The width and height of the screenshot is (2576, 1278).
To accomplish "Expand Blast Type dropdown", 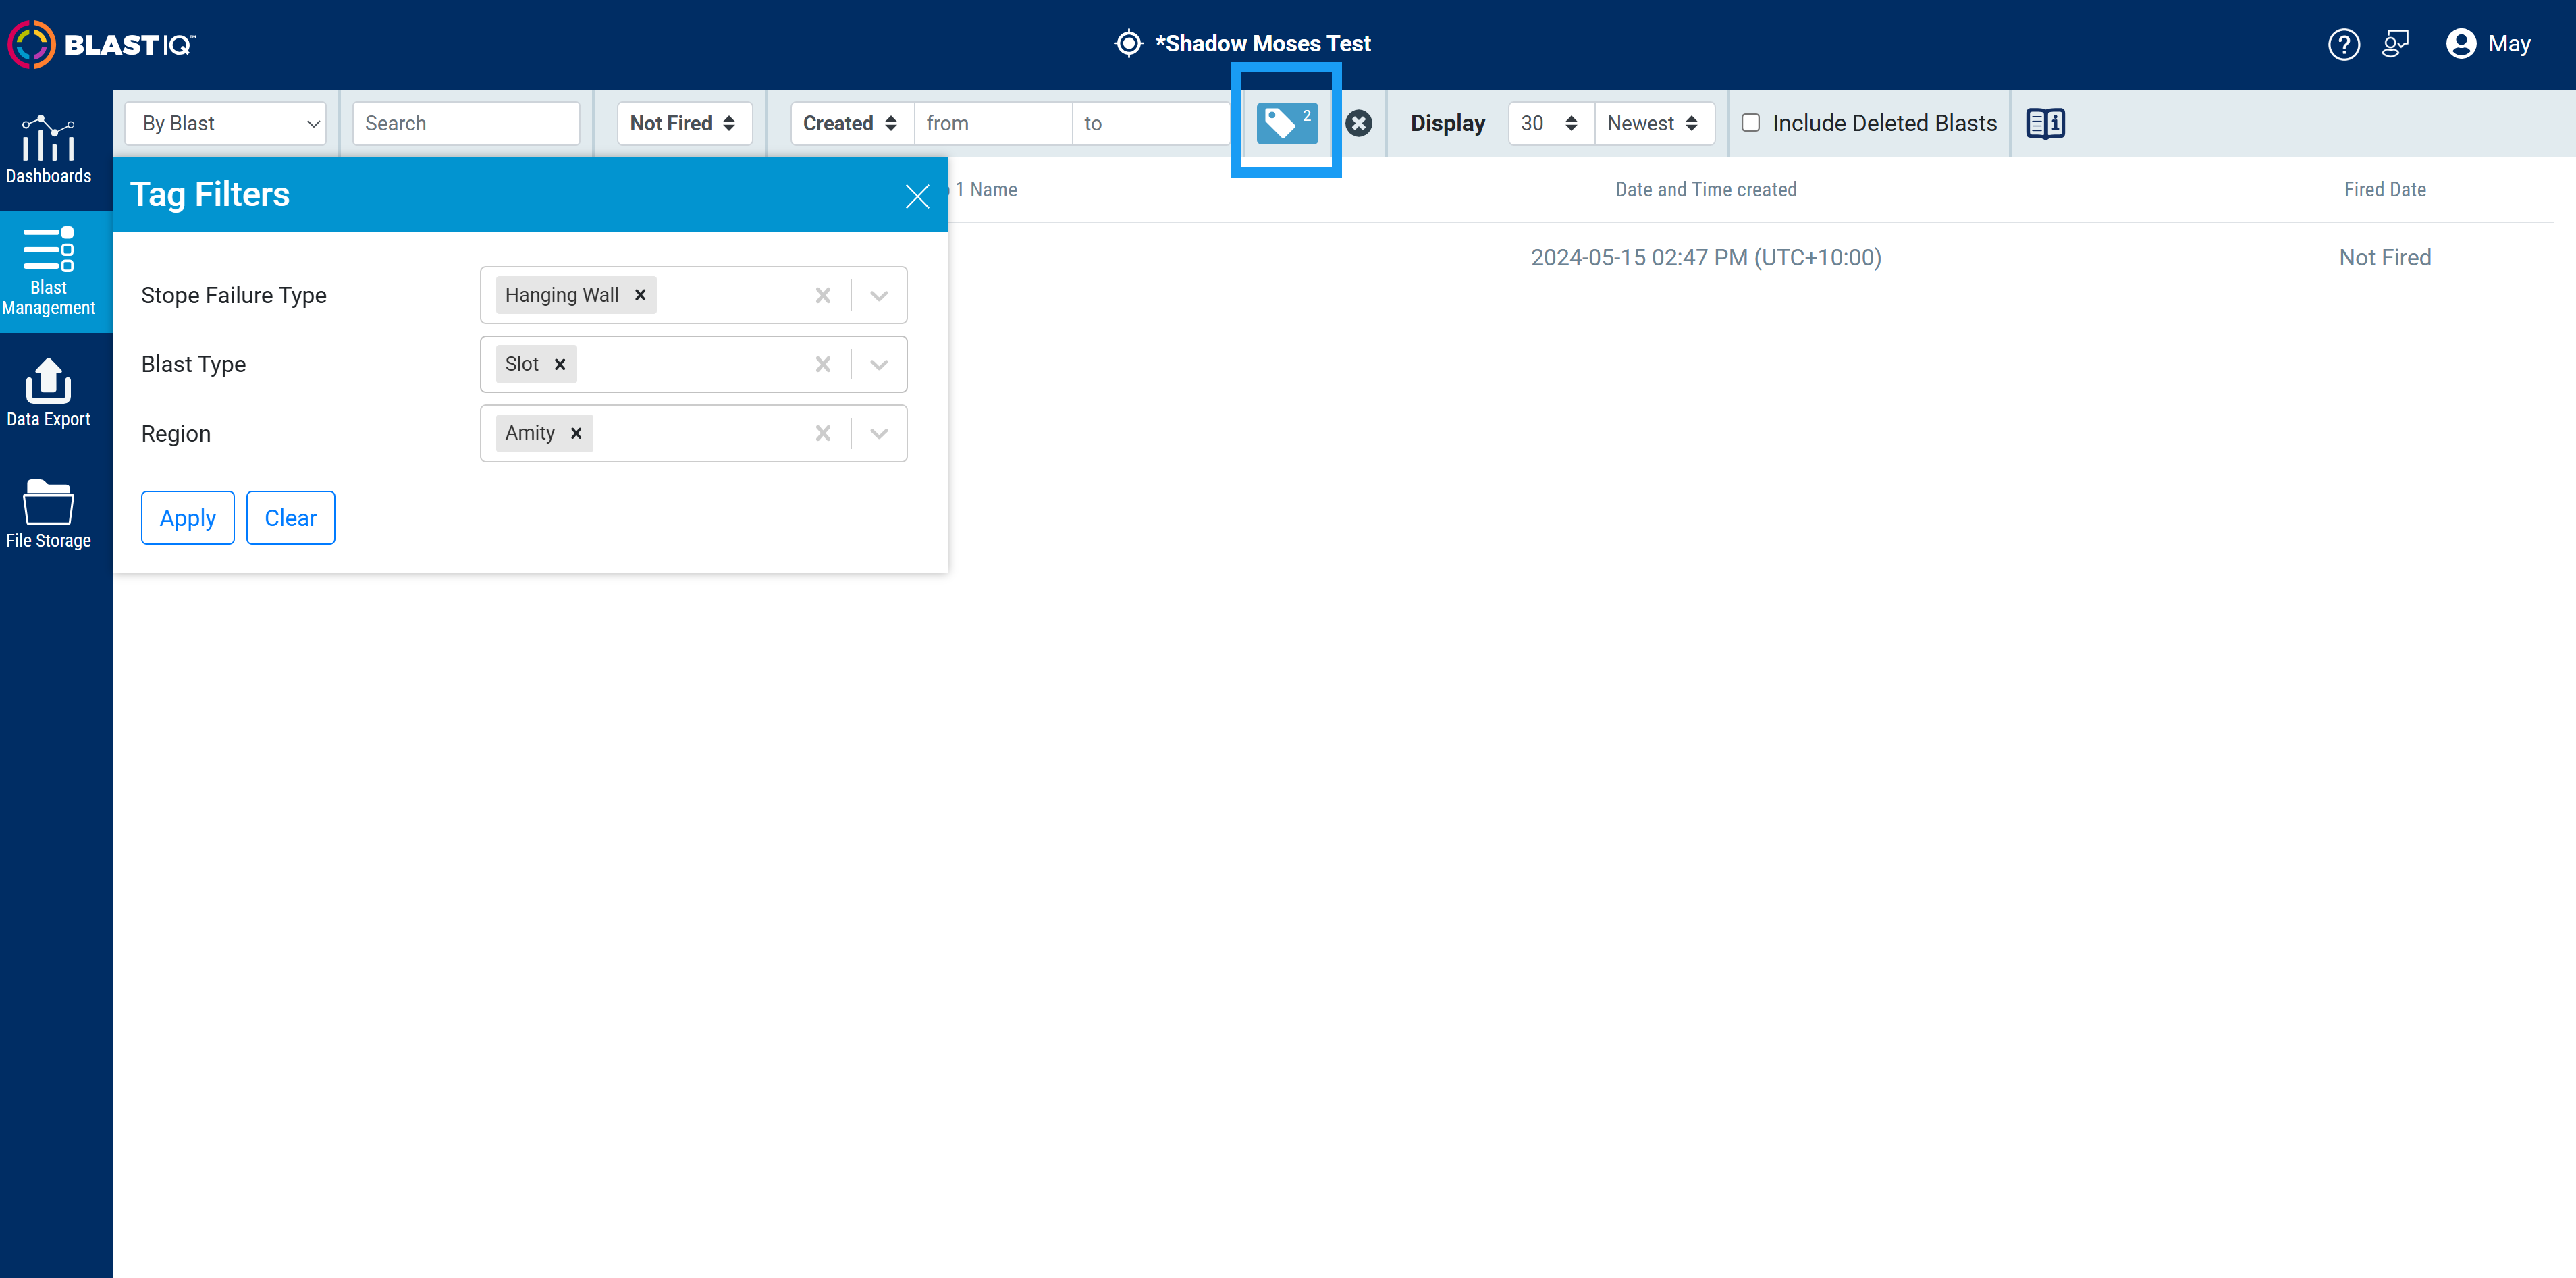I will click(x=879, y=364).
